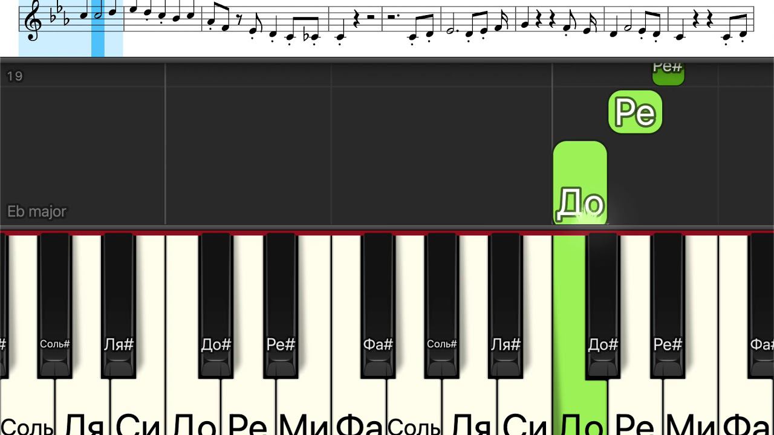
Task: Tap the Фа# black key in center
Action: point(378,305)
